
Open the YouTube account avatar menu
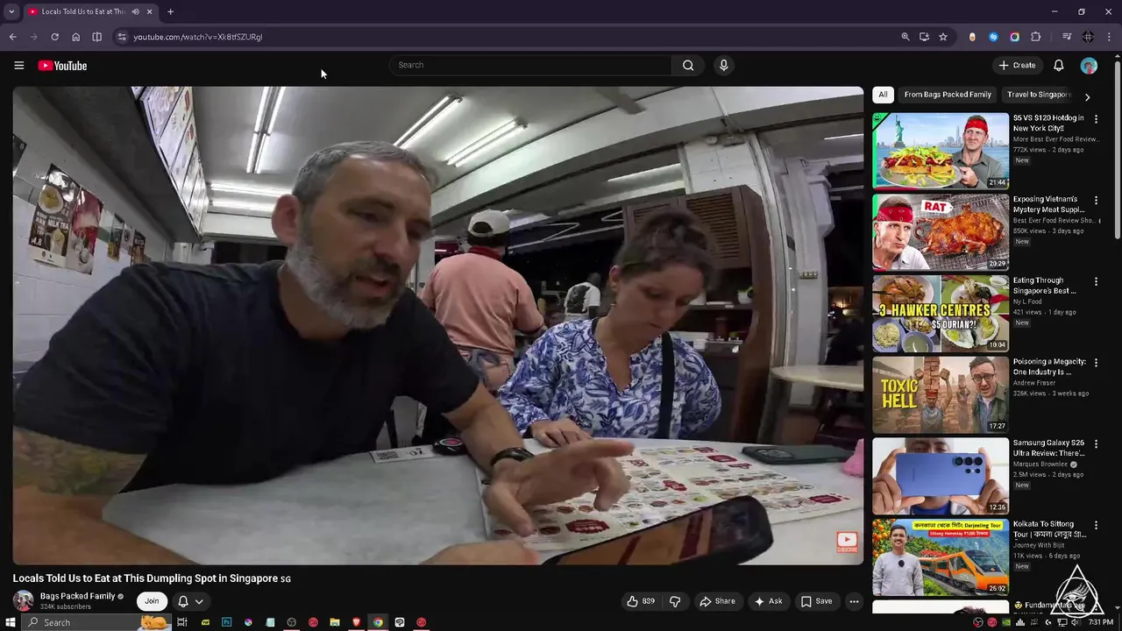click(1089, 66)
